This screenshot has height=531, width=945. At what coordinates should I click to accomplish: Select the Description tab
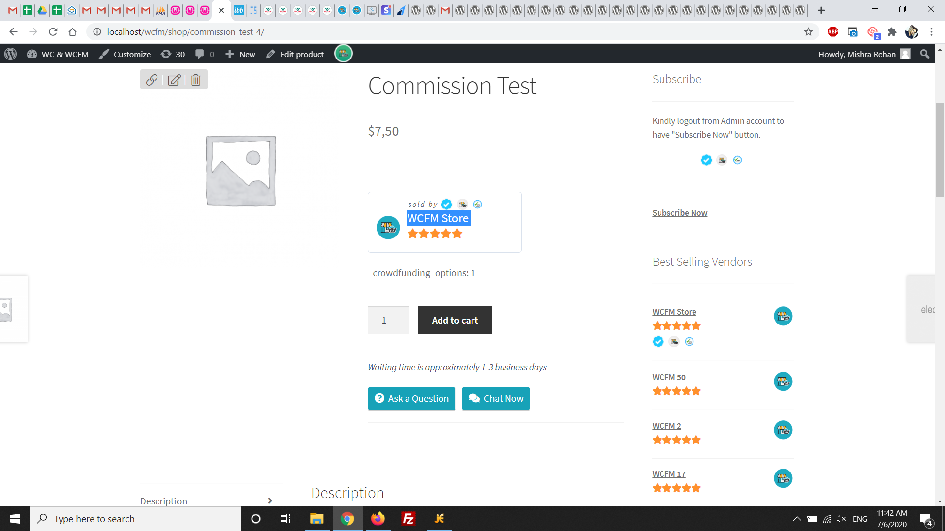[163, 501]
